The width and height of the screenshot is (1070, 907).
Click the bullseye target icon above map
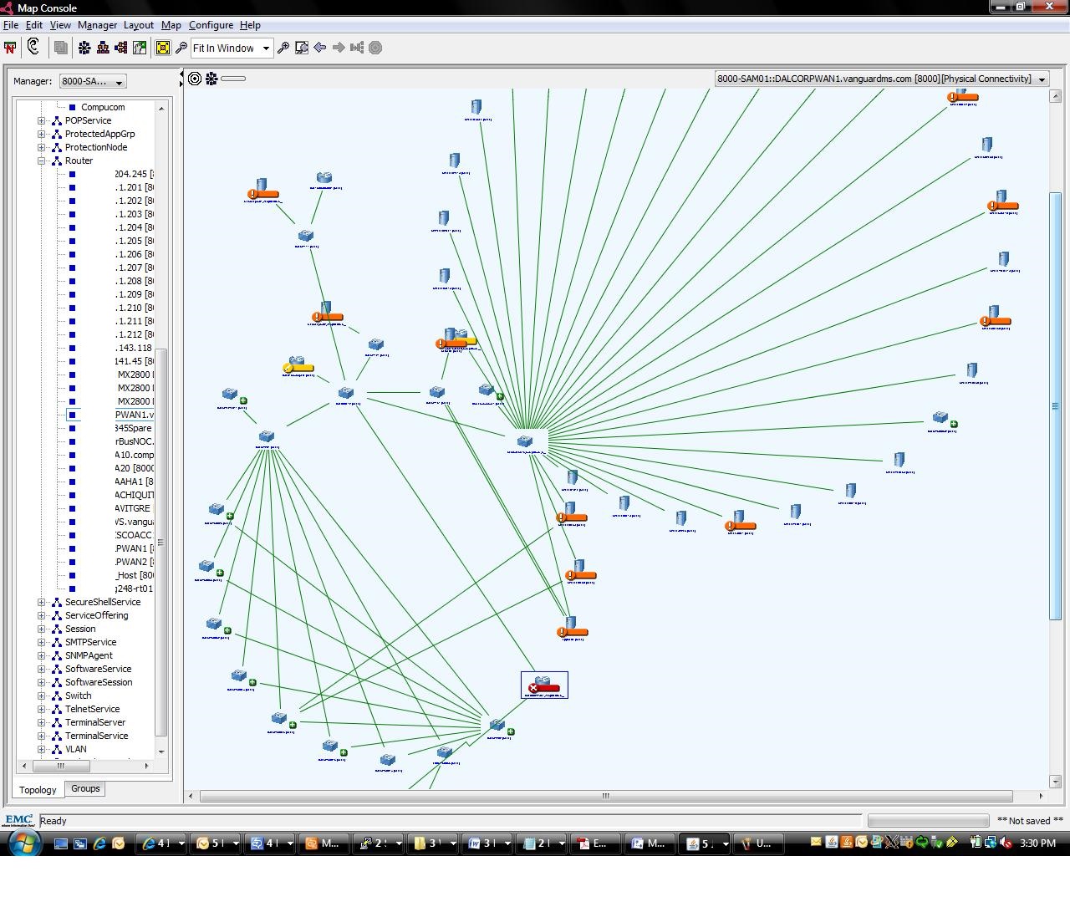(195, 79)
